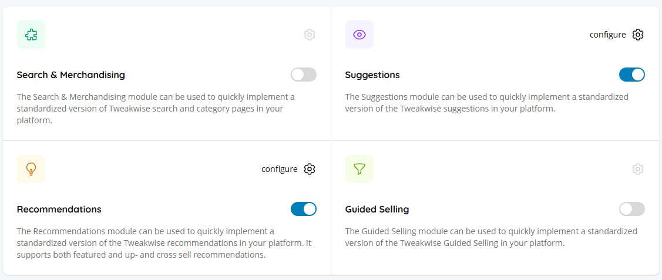Click the Recommendations configure link
The width and height of the screenshot is (662, 280).
point(279,169)
